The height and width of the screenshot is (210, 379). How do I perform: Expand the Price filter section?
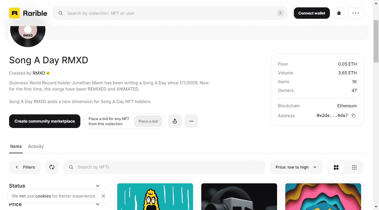[x=97, y=204]
